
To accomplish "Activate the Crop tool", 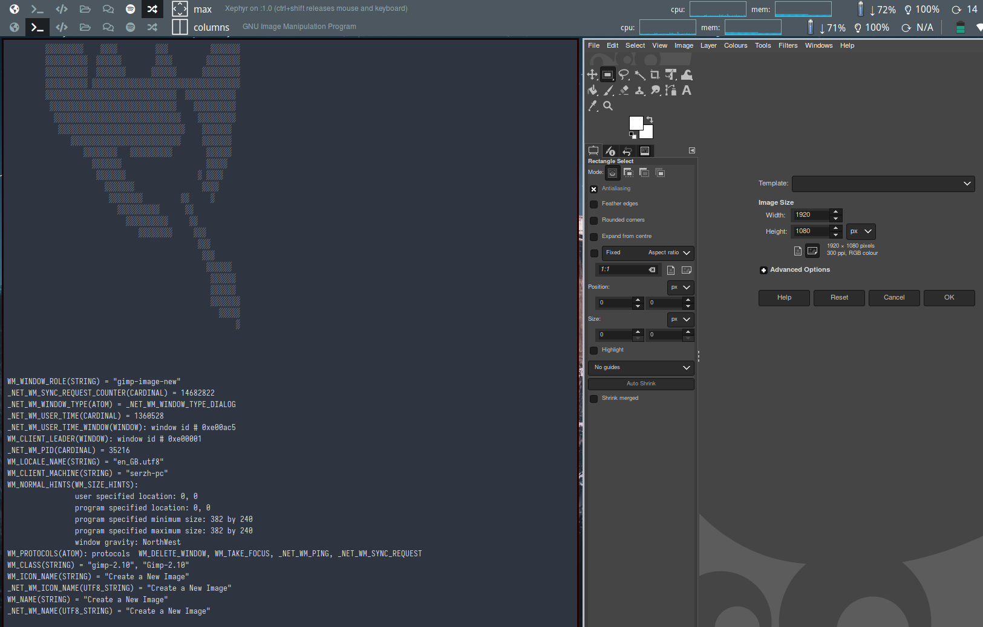I will 655,74.
